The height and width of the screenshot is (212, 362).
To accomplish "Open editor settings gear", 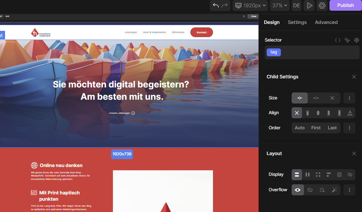I will pyautogui.click(x=322, y=5).
